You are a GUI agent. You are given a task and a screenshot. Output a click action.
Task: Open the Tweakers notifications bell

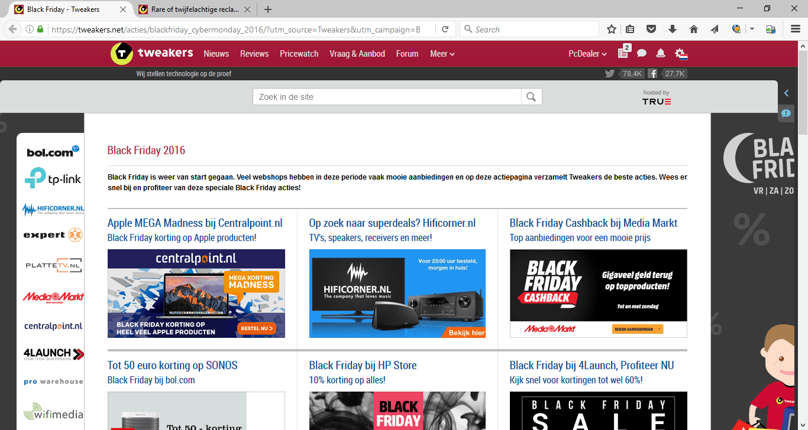click(x=661, y=54)
